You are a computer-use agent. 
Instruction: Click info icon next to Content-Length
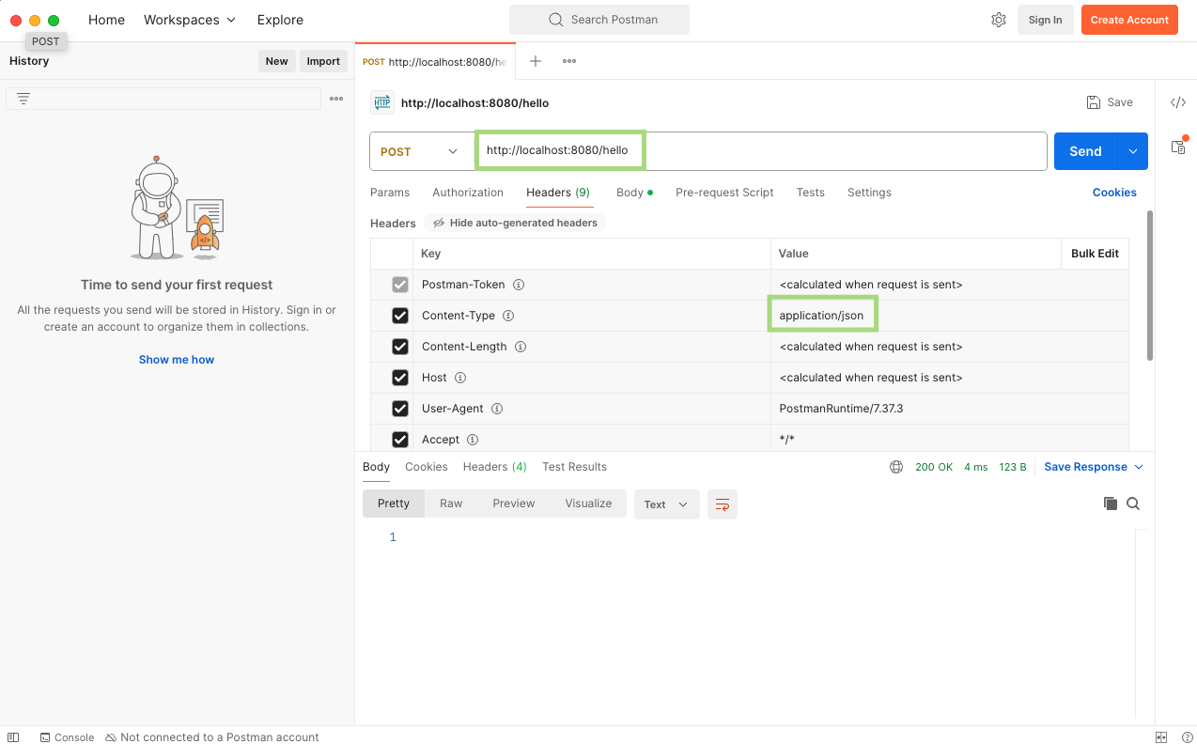click(x=521, y=347)
